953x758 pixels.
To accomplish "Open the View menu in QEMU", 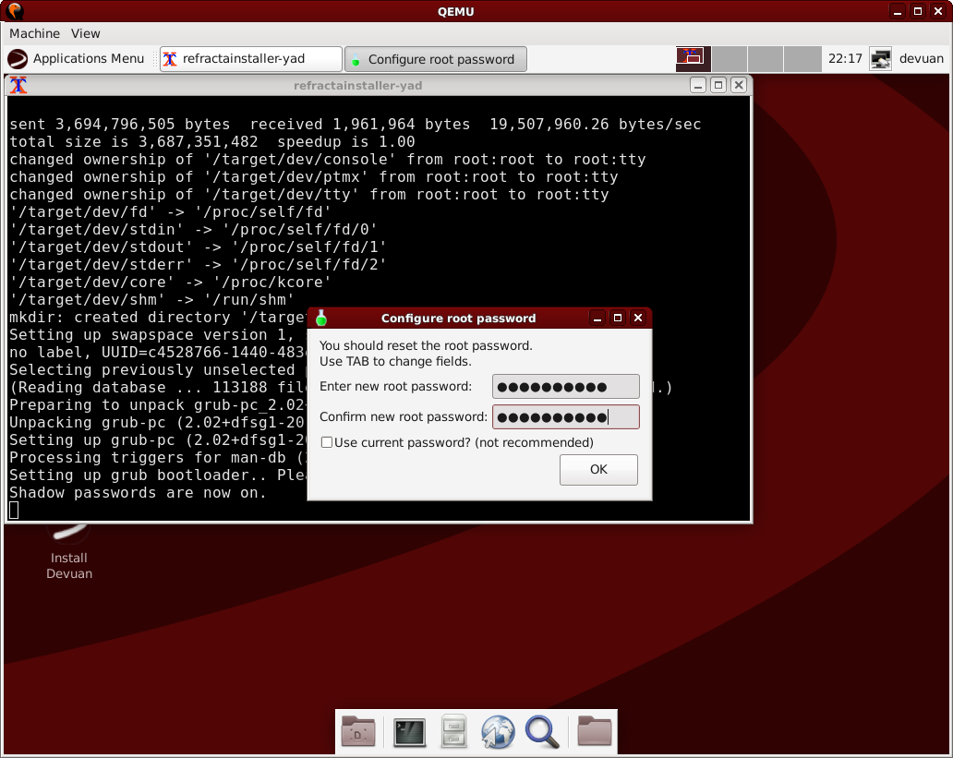I will click(x=86, y=33).
